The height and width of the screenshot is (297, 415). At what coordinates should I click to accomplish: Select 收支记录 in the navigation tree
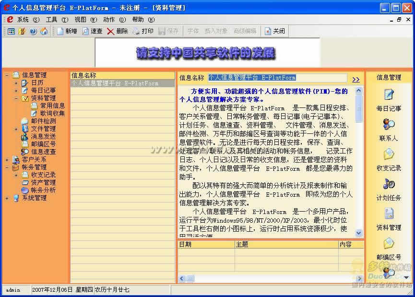click(43, 175)
